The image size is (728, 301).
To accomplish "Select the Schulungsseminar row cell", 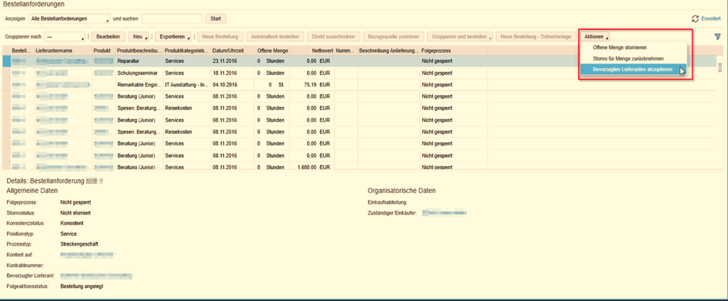I will pyautogui.click(x=139, y=73).
